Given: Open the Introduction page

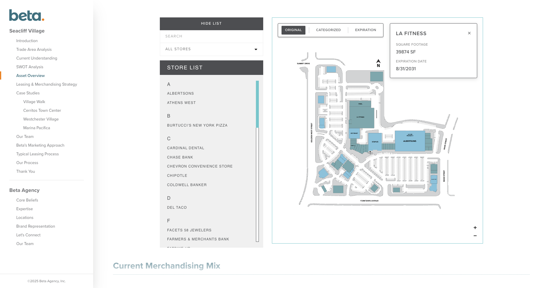Looking at the screenshot, I should click(27, 41).
